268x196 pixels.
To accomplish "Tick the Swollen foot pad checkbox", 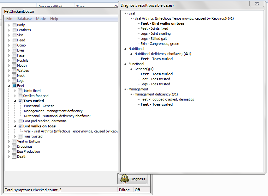I will point(20,96).
